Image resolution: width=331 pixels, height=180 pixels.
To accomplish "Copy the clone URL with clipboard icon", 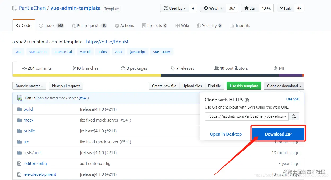I will 294,116.
